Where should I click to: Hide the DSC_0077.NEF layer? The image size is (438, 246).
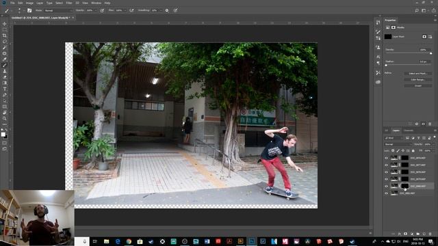386,165
